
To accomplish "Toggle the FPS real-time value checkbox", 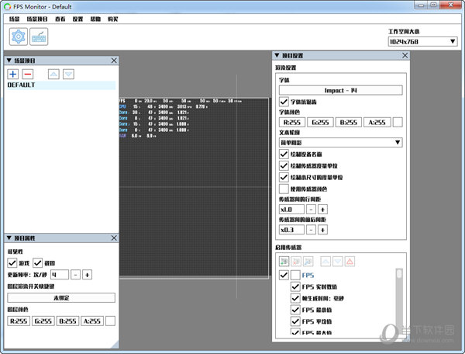I will tap(295, 286).
